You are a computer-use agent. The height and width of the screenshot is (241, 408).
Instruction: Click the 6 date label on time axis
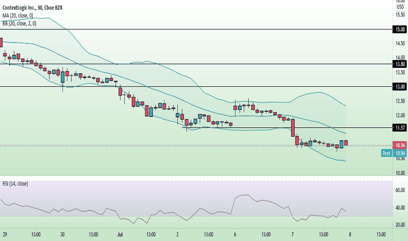coord(235,234)
